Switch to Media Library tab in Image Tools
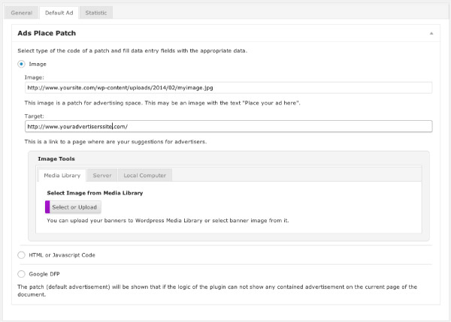Viewport: 451px width, 322px height. pyautogui.click(x=62, y=175)
